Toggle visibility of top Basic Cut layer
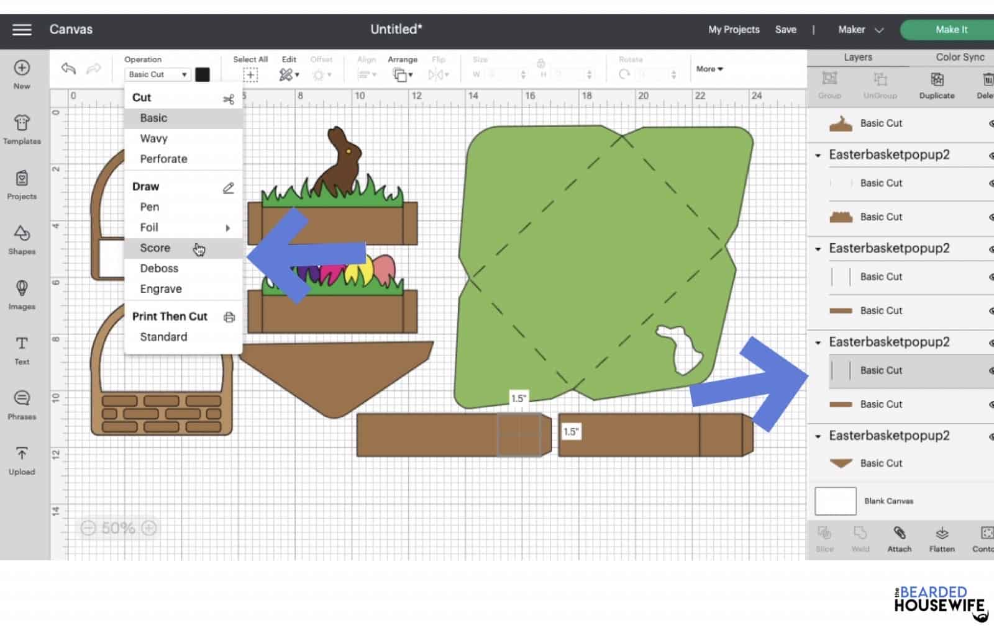 point(991,123)
